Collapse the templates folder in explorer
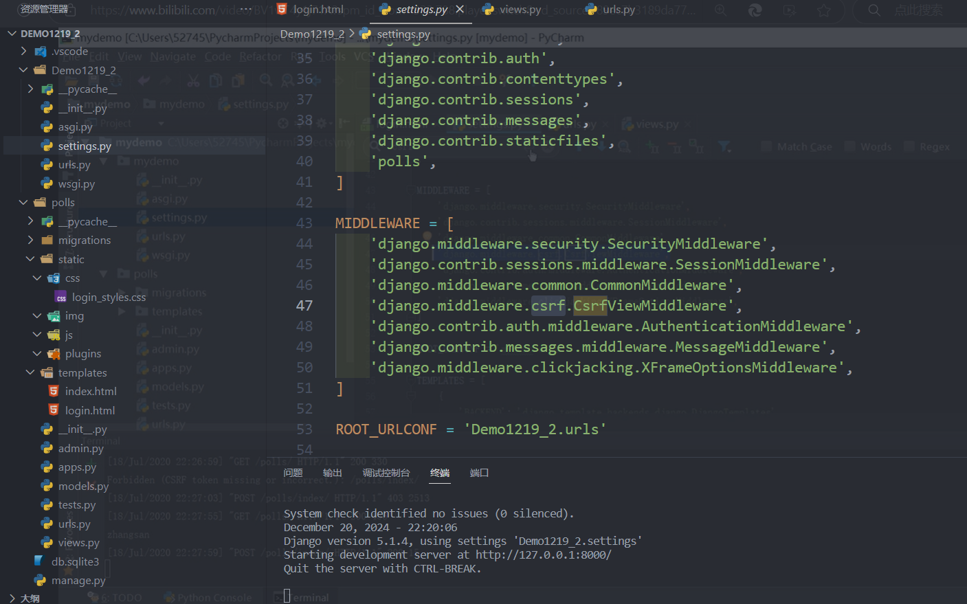 (30, 372)
